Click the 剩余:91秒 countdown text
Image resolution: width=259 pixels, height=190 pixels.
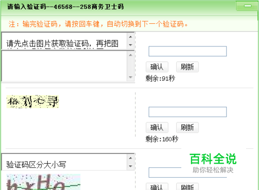pos(160,78)
